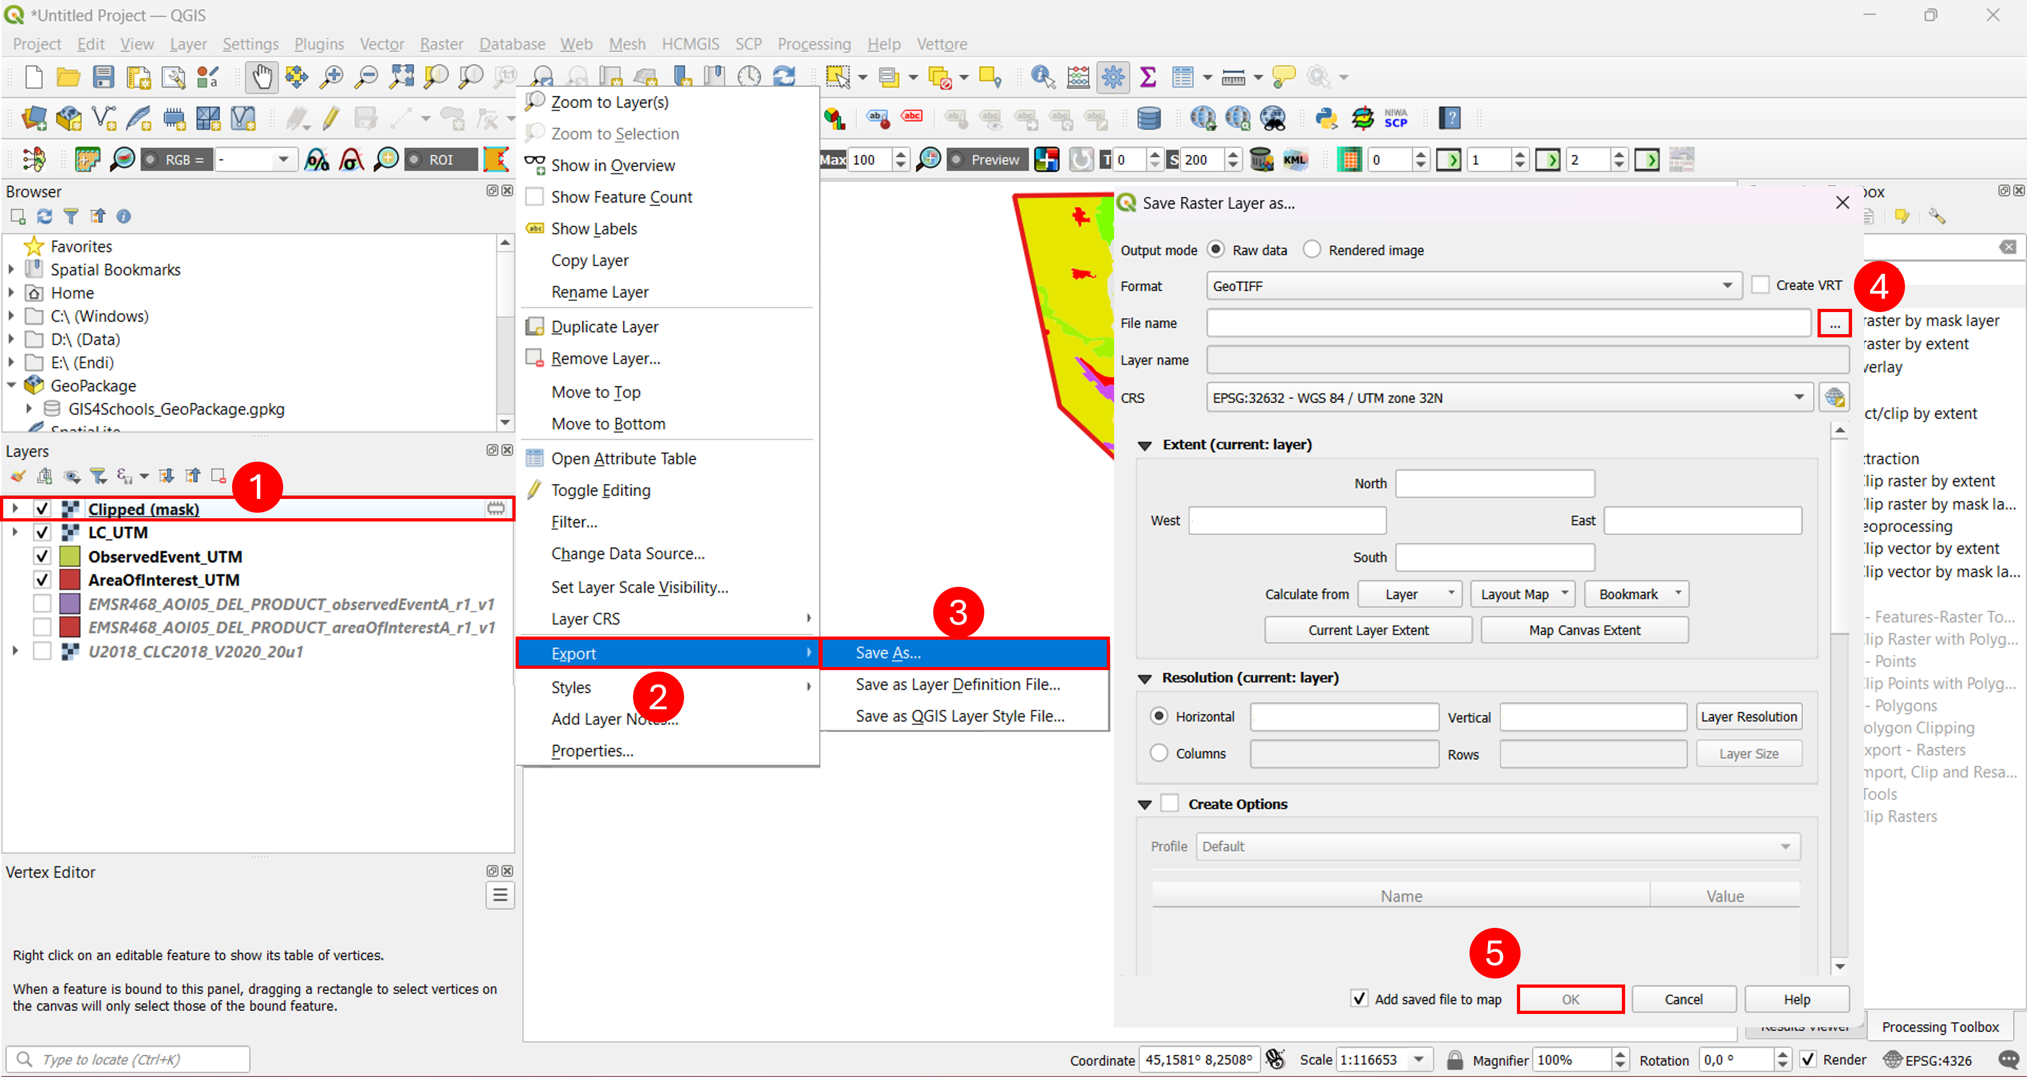Open a project using the folder icon
This screenshot has height=1077, width=2027.
coord(69,76)
